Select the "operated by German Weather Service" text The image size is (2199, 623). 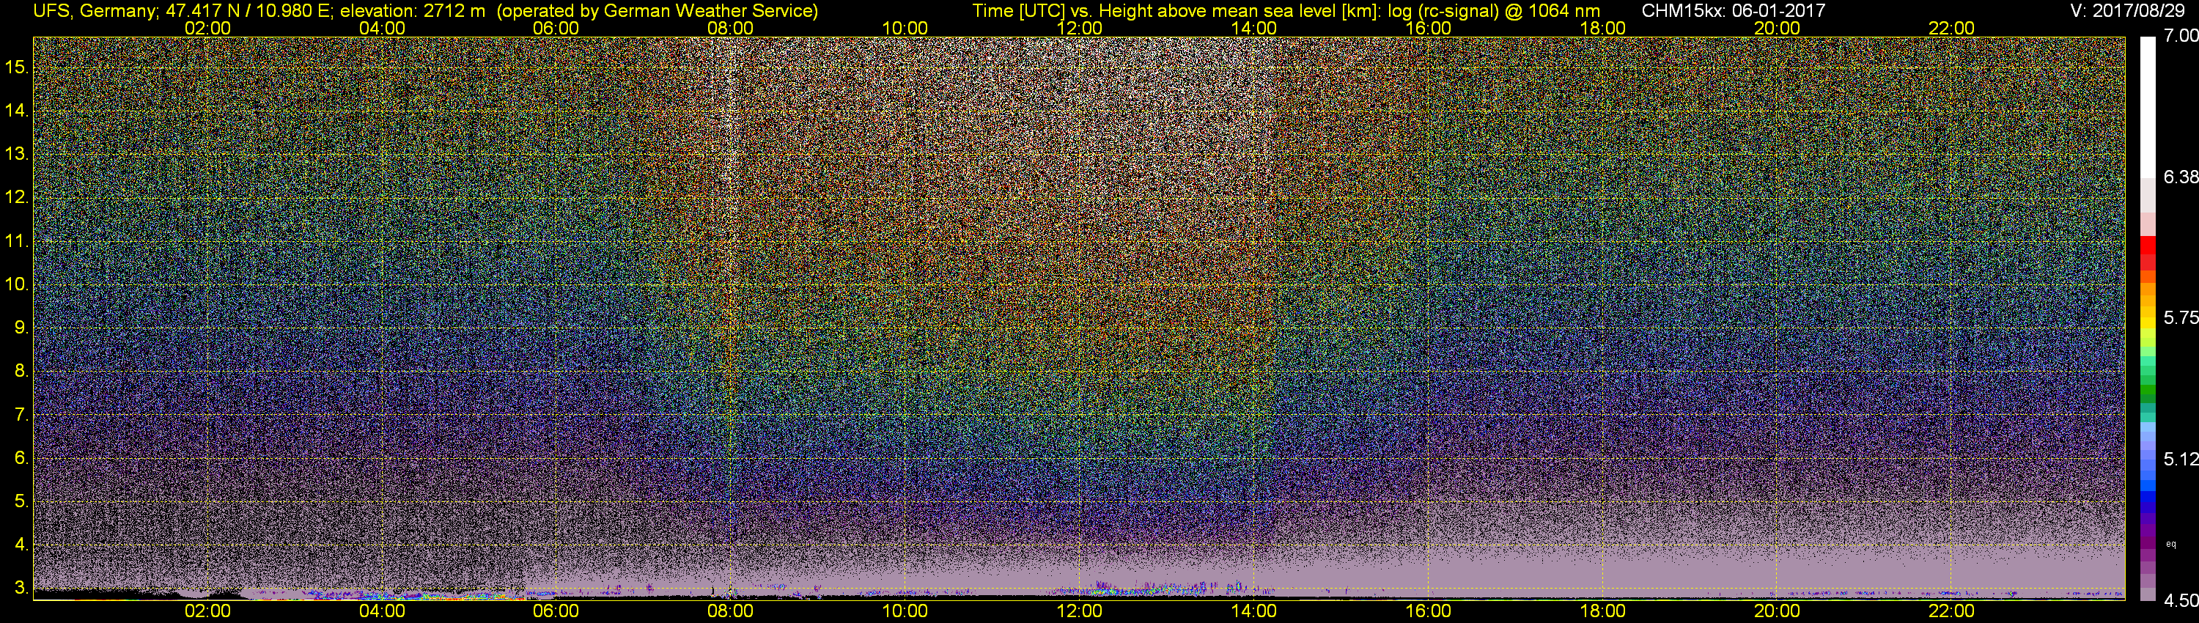point(658,11)
